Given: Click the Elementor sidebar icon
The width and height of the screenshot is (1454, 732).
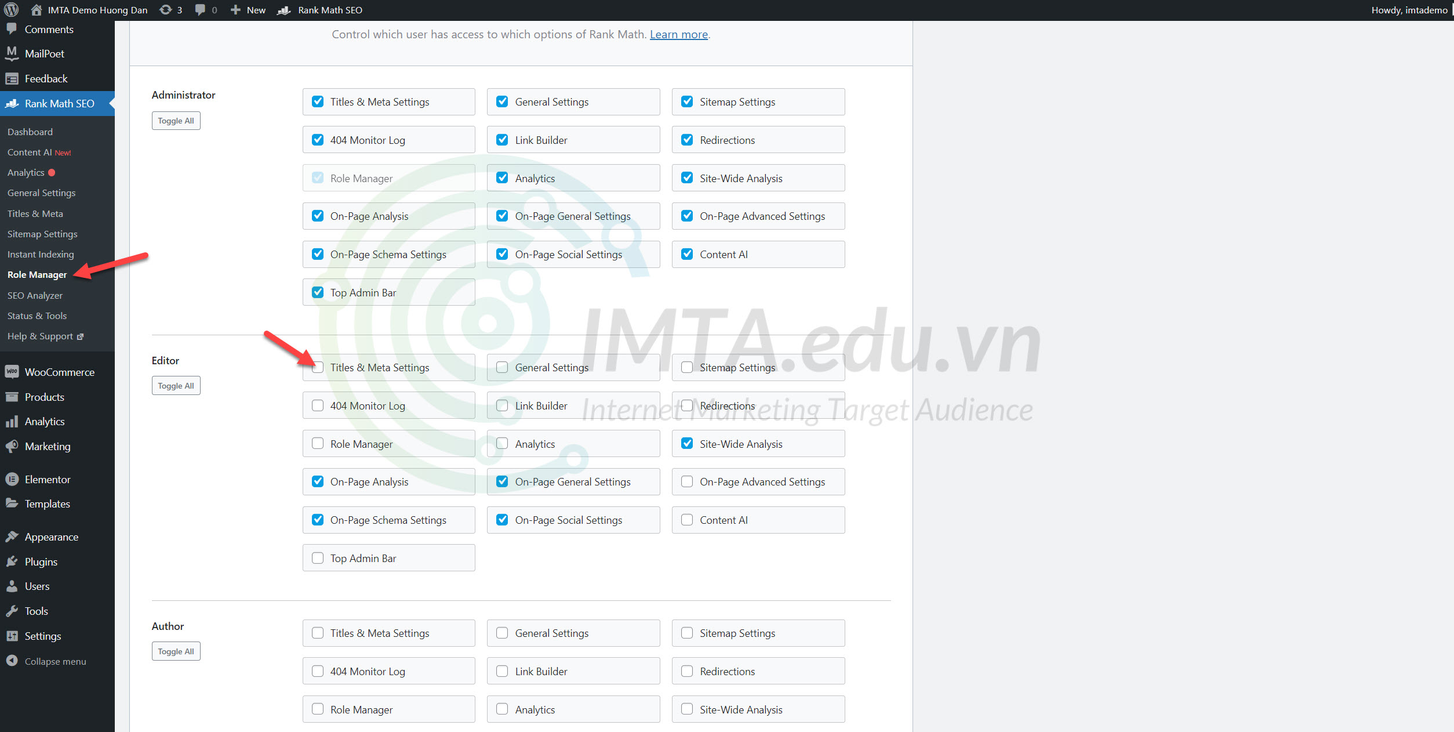Looking at the screenshot, I should click(x=12, y=480).
